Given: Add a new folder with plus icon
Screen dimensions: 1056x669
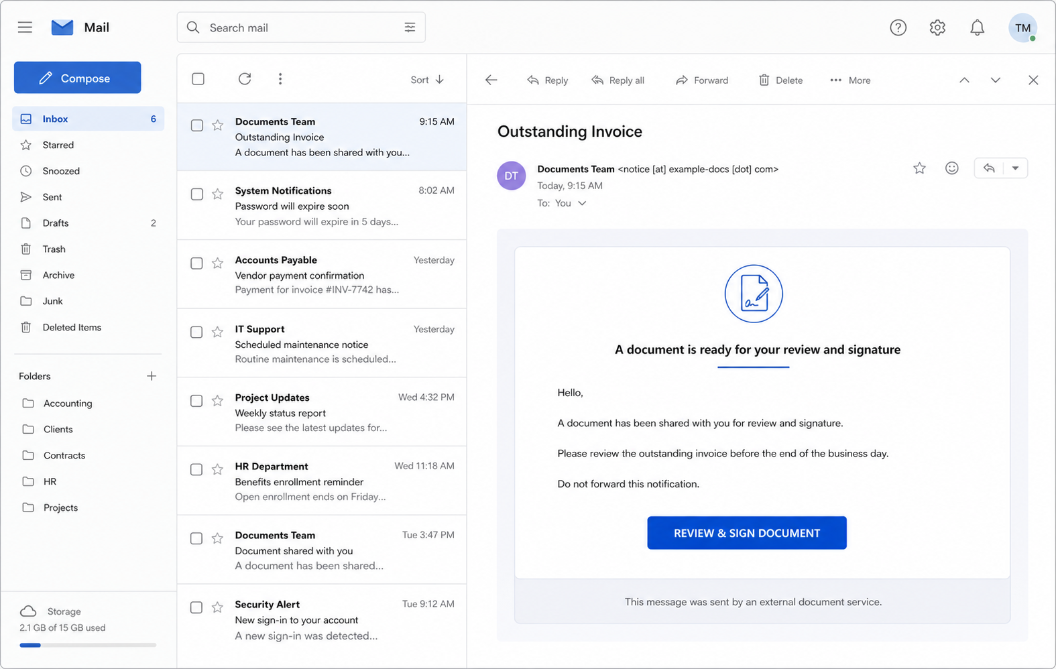Looking at the screenshot, I should pos(152,376).
